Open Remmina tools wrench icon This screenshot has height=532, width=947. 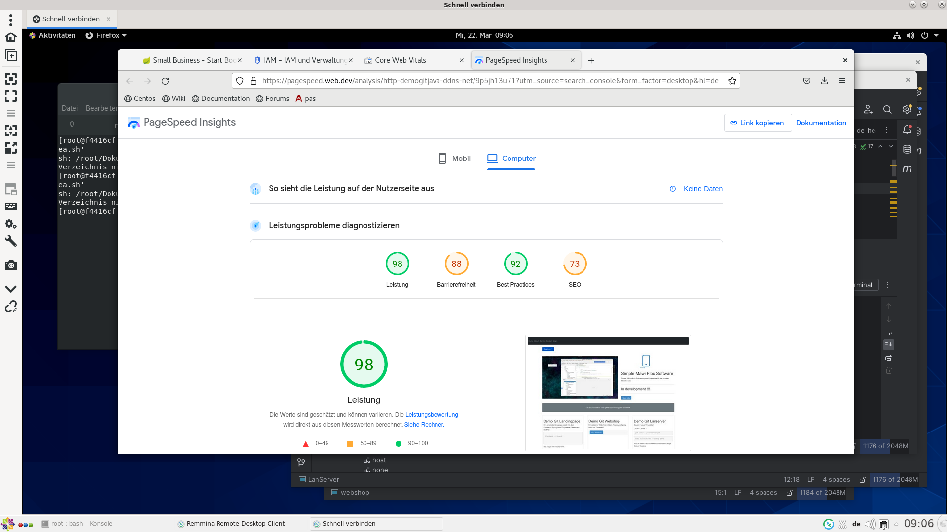click(x=11, y=241)
